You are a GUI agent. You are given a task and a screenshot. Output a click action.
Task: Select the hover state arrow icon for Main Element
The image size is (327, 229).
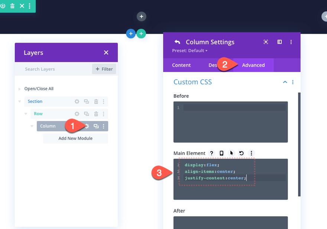(x=231, y=153)
